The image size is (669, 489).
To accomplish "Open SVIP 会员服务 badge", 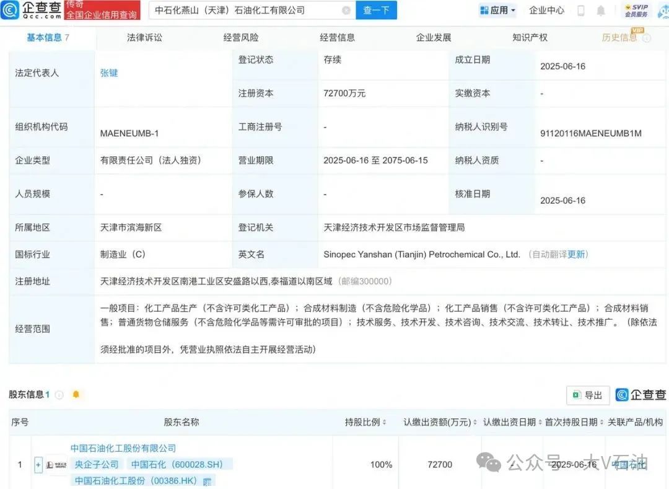I will [x=636, y=11].
